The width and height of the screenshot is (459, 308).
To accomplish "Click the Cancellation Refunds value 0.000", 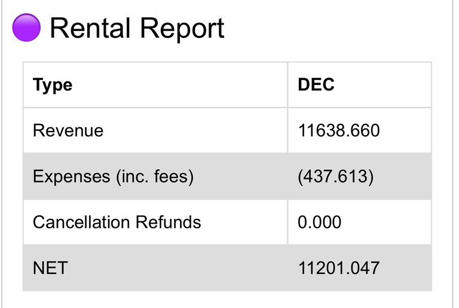I will tap(319, 222).
